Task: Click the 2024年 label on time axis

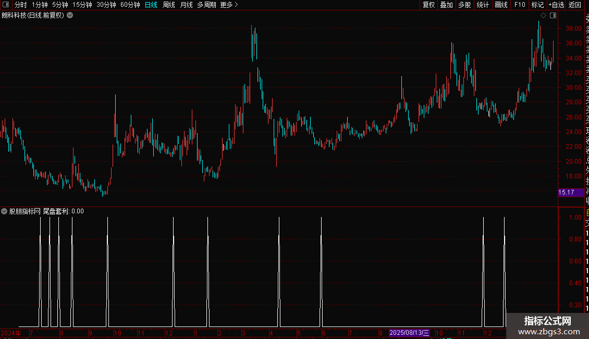Action: pyautogui.click(x=11, y=333)
